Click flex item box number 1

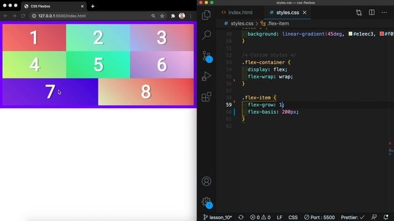(x=34, y=37)
